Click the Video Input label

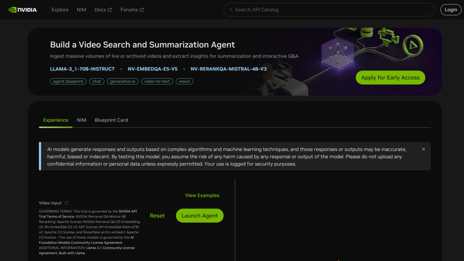pyautogui.click(x=50, y=203)
